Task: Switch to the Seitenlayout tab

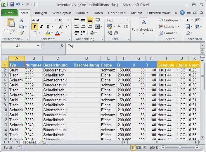Action: 62,13
